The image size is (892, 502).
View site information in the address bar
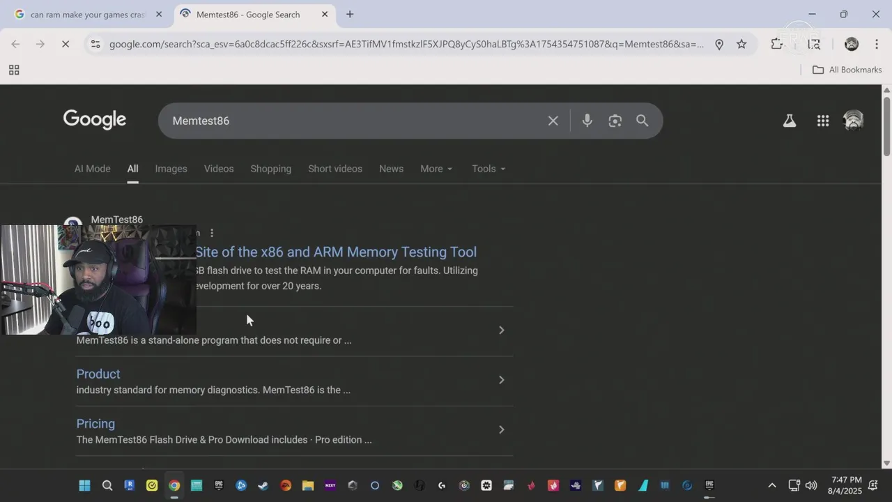pos(95,44)
